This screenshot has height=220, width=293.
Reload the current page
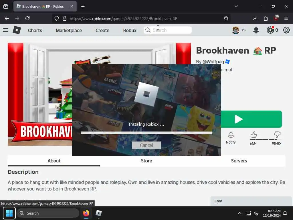coord(27,18)
